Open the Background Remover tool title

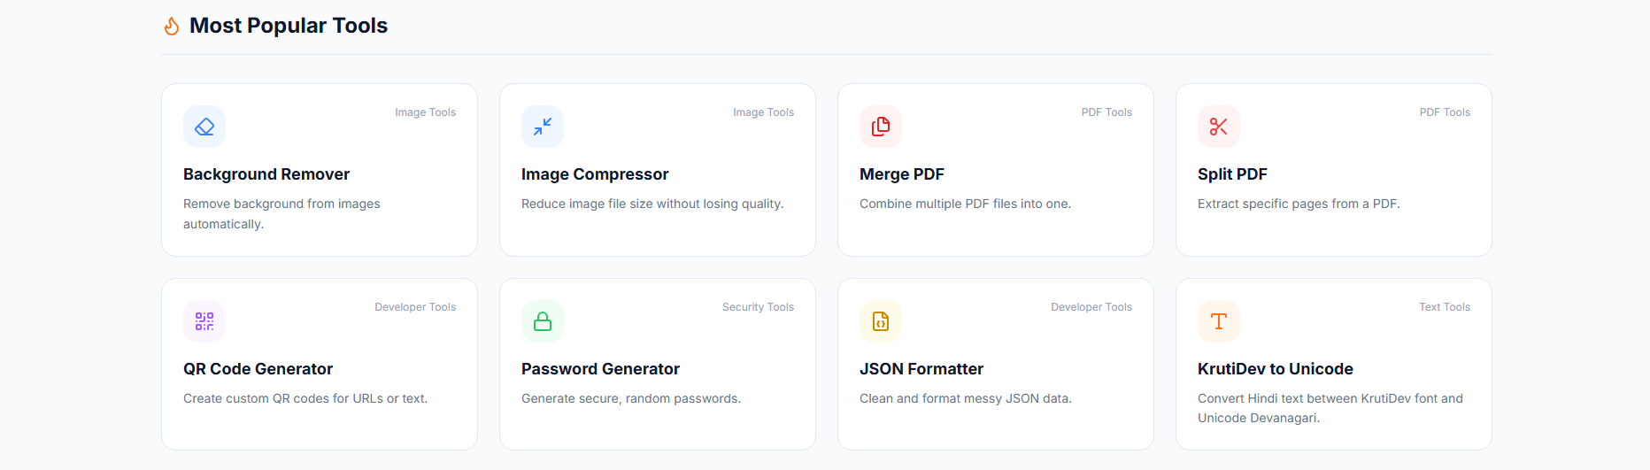[x=266, y=174]
